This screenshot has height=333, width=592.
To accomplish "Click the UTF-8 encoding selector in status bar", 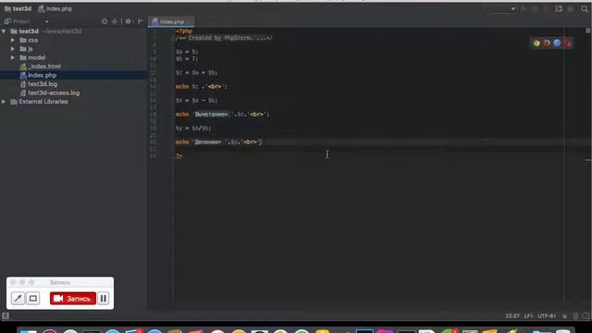I will click(x=548, y=316).
